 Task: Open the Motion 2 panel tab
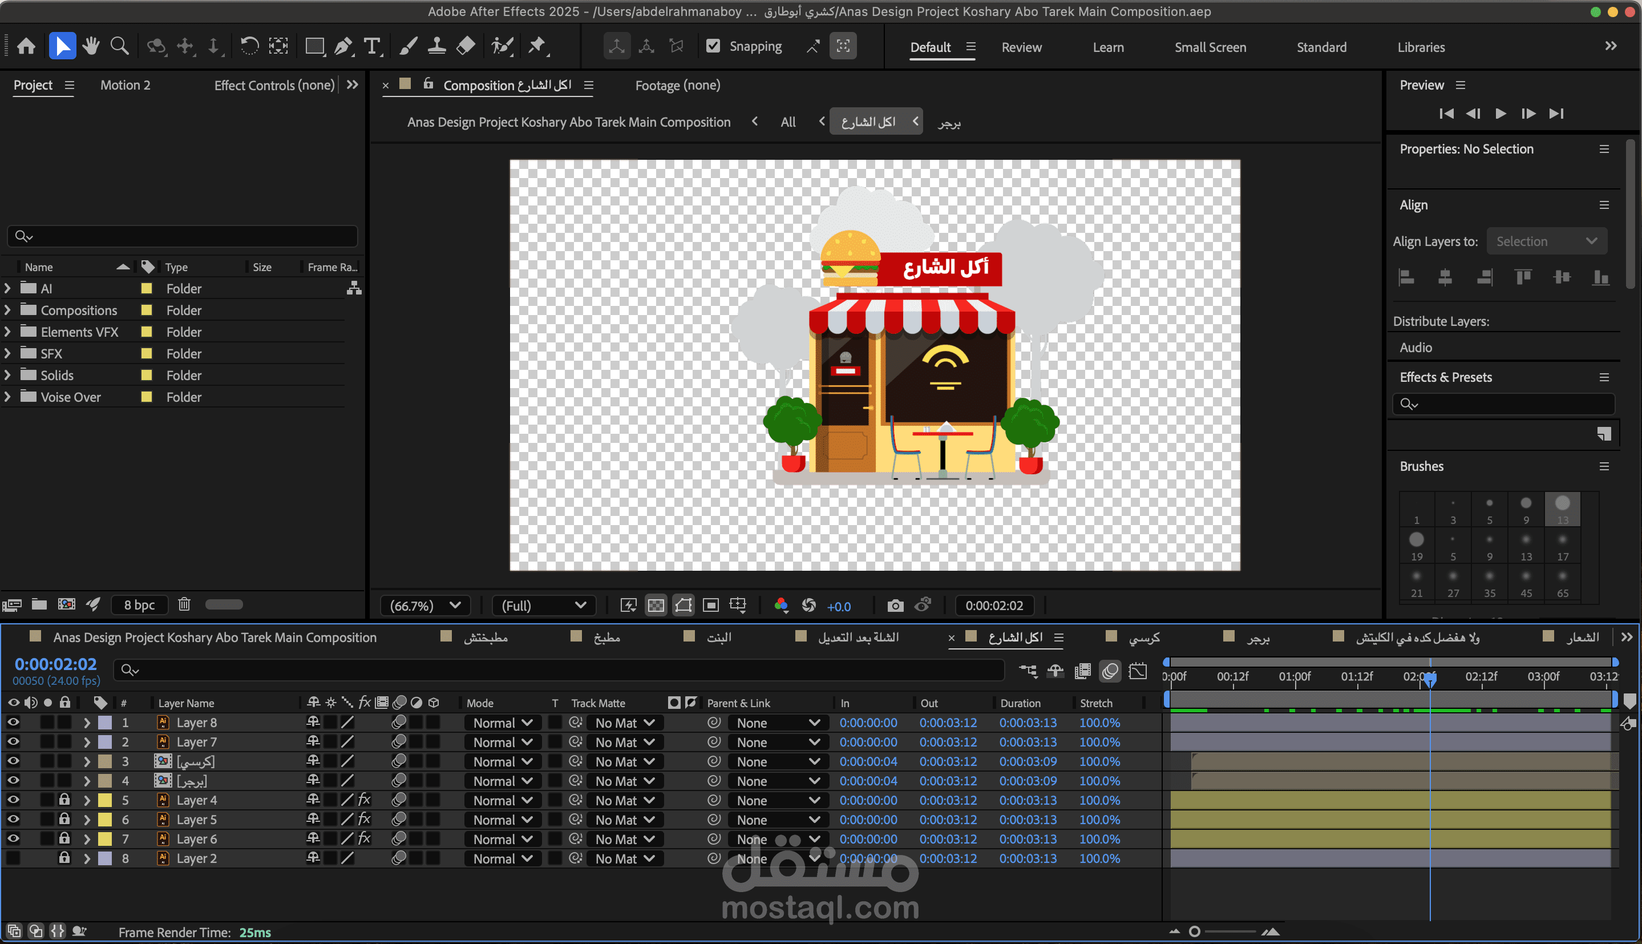(x=125, y=85)
